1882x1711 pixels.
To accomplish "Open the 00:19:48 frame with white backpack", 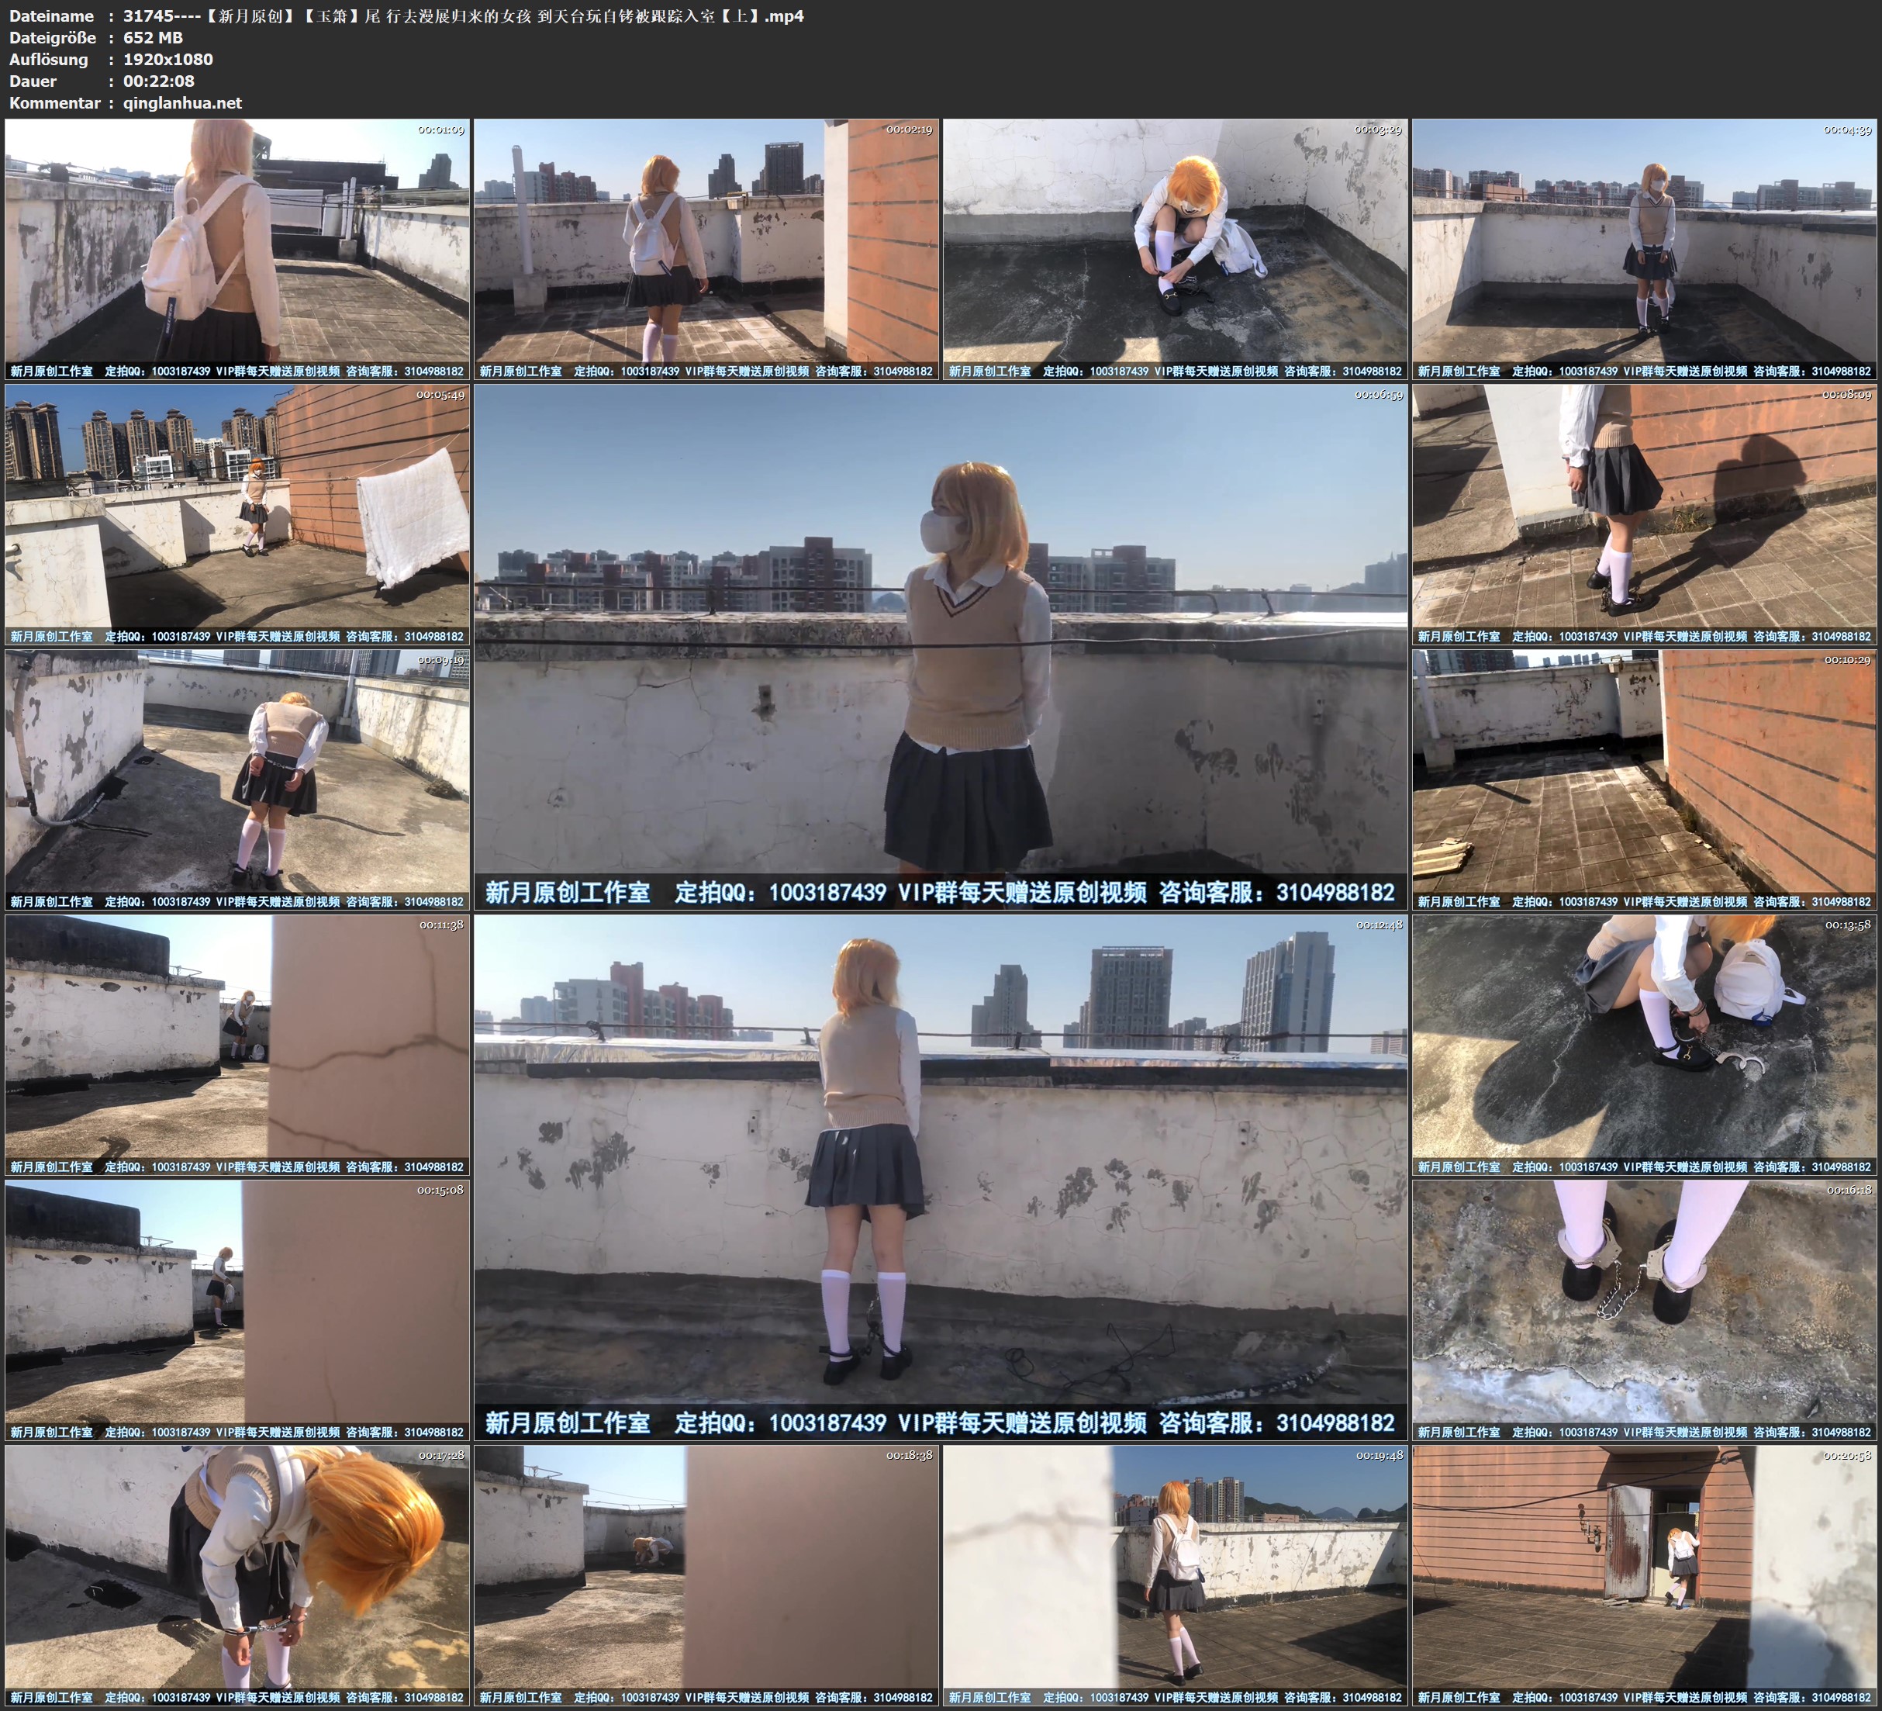I will [x=1176, y=1574].
